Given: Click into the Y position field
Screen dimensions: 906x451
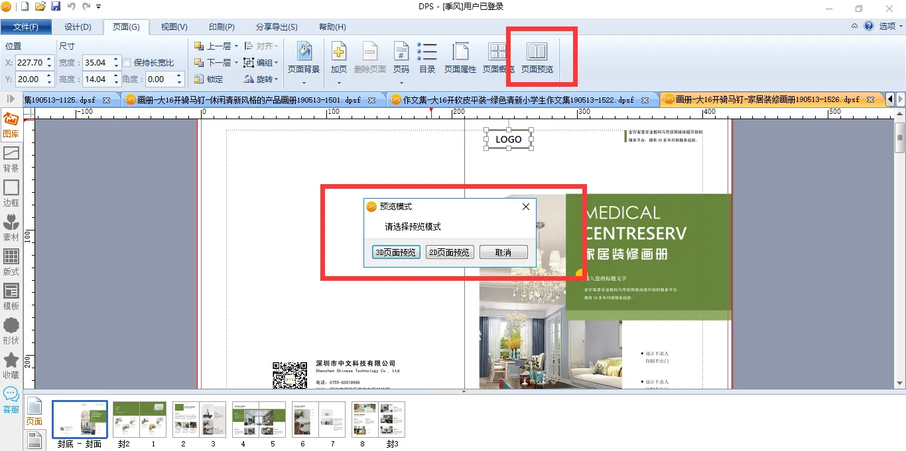Looking at the screenshot, I should click(x=30, y=79).
